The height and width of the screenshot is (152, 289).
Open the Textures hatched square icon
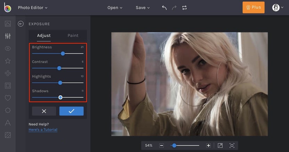8,135
